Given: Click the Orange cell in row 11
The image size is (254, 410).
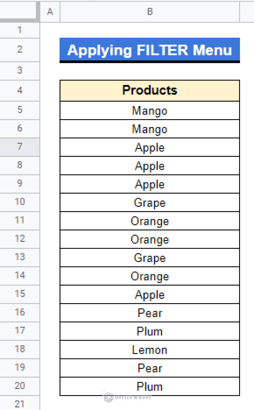Looking at the screenshot, I should (149, 221).
